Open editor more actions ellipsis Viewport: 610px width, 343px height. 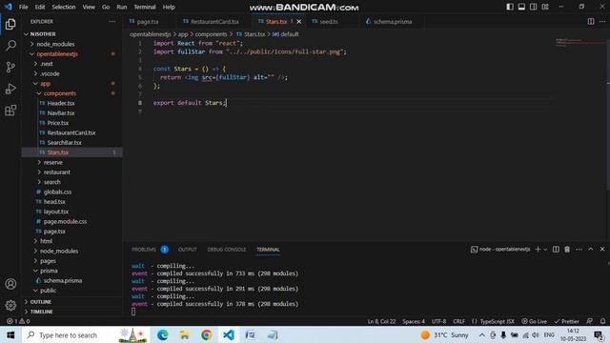point(602,22)
